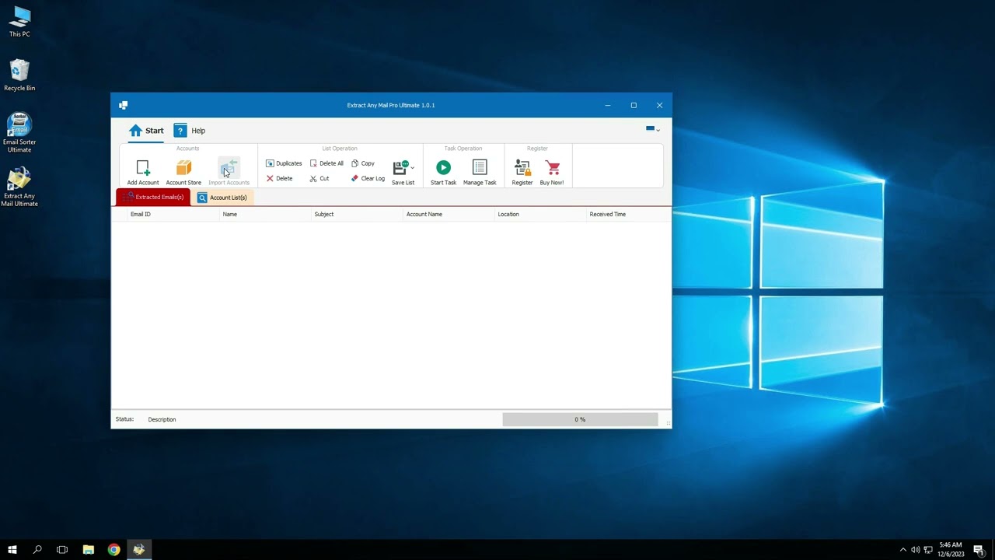This screenshot has width=995, height=560.
Task: Select Email Sorter Ultimate desktop shortcut
Action: tap(19, 132)
